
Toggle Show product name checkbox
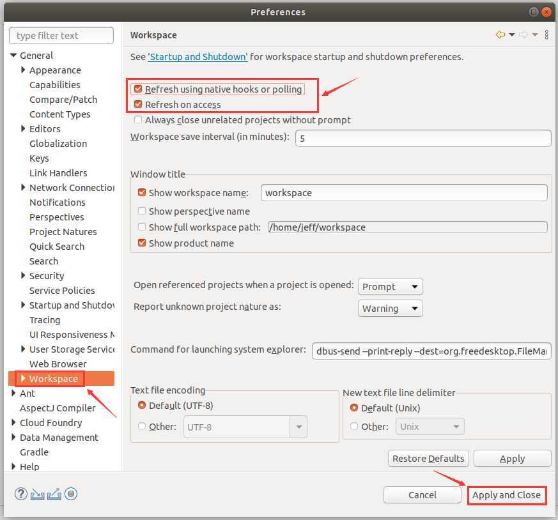click(x=142, y=243)
